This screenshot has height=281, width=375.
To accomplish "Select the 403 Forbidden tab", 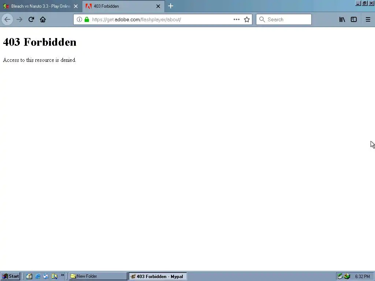I will click(x=123, y=6).
